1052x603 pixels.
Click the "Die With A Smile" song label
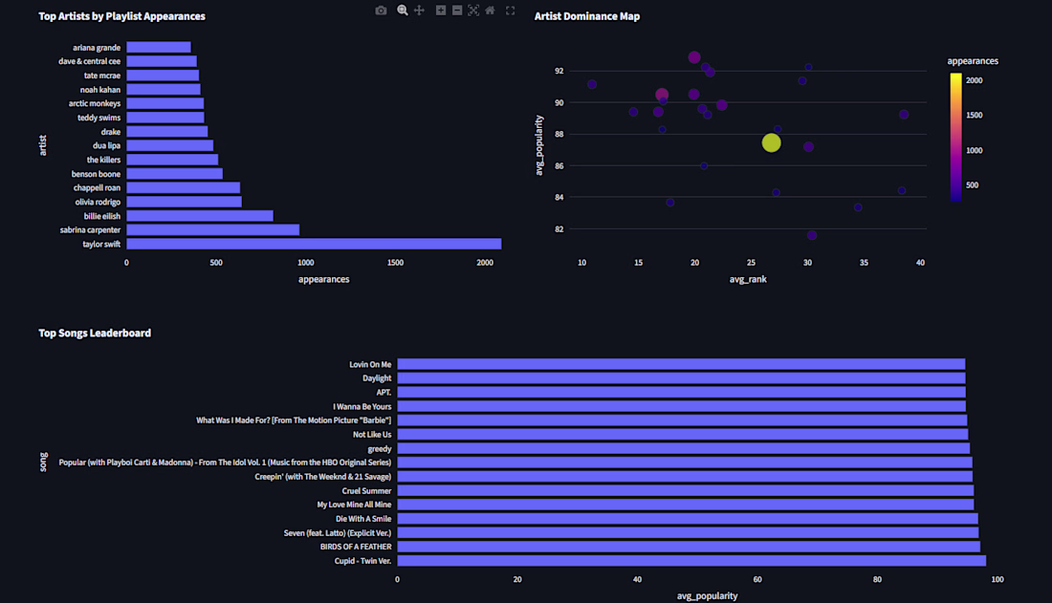[363, 519]
